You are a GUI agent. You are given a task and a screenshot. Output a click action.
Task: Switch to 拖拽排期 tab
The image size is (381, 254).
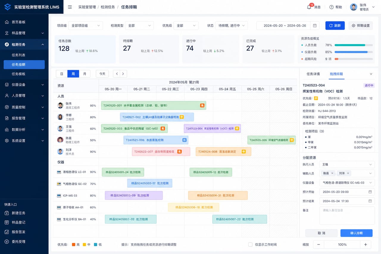pos(336,74)
